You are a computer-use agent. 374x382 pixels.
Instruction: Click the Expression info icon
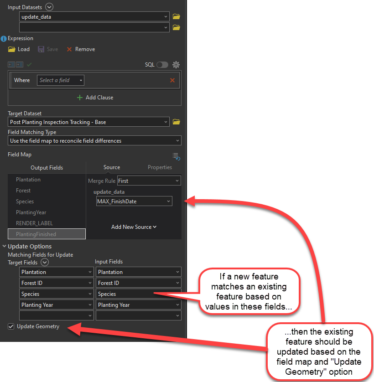4,38
